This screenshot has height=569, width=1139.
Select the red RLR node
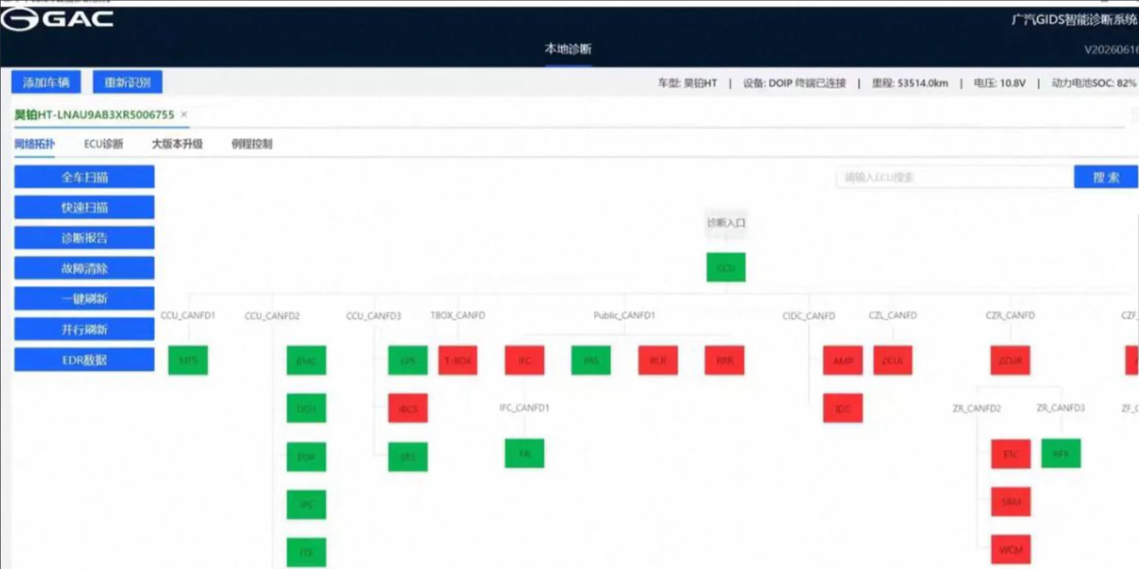pos(658,360)
